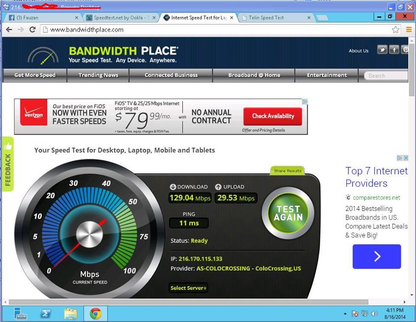Click the download arrow icon
This screenshot has height=322, width=416.
173,187
